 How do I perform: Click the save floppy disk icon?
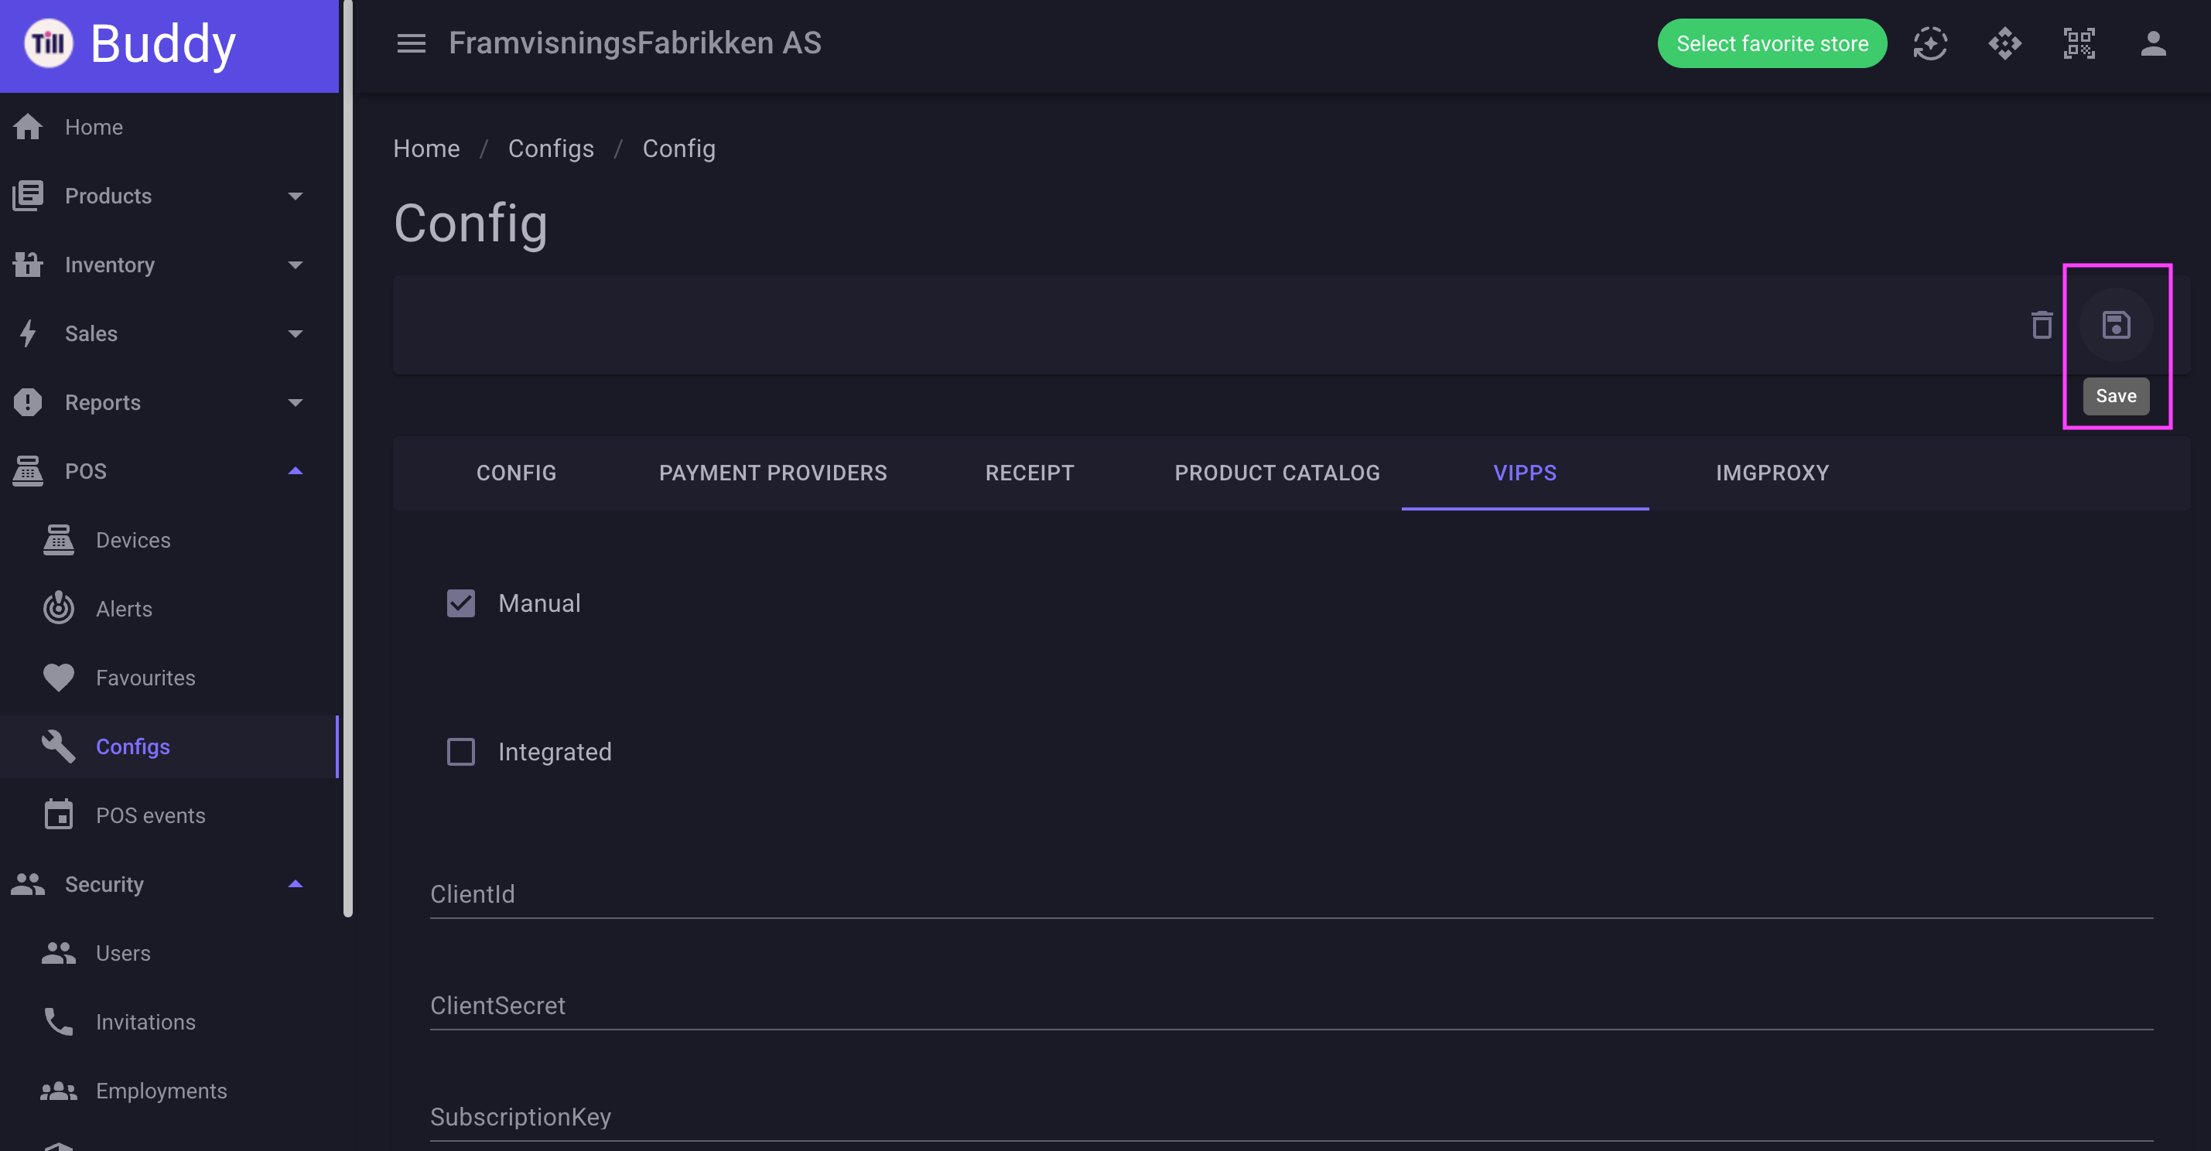(x=2117, y=326)
